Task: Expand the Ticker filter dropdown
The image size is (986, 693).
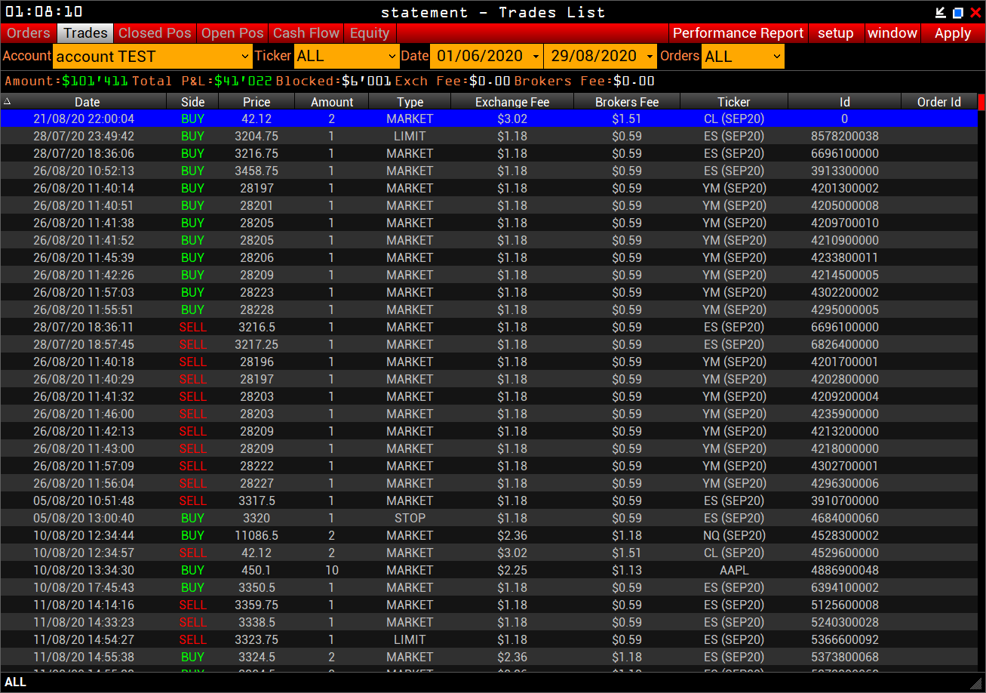Action: pos(347,57)
